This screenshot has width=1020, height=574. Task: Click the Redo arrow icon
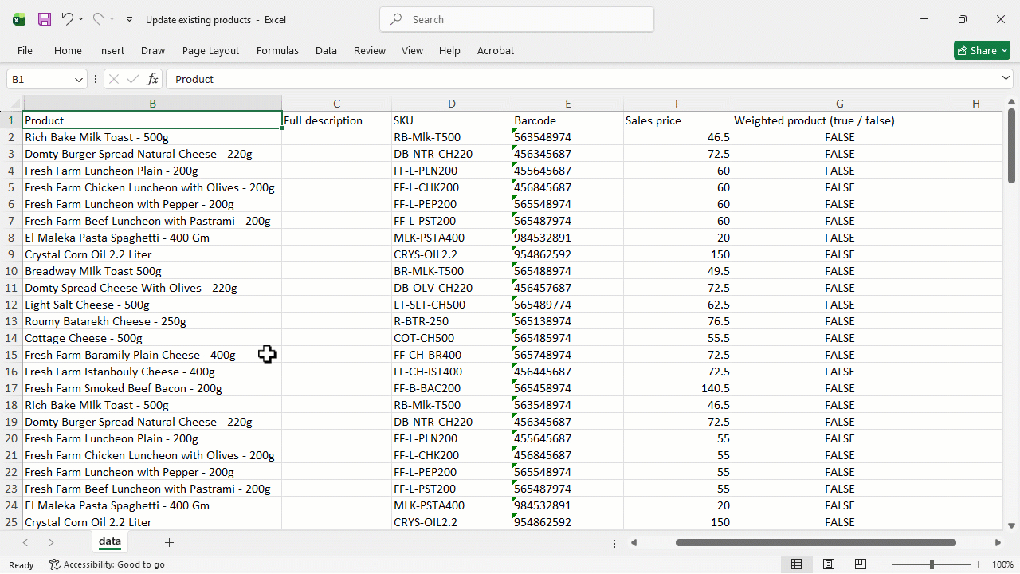[x=98, y=19]
